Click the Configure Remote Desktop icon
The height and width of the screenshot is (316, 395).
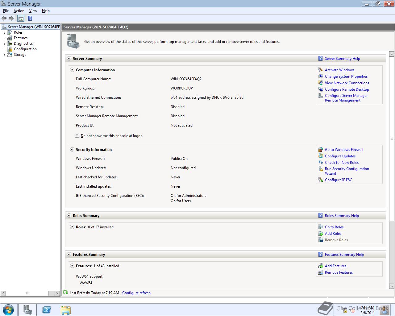(x=321, y=89)
